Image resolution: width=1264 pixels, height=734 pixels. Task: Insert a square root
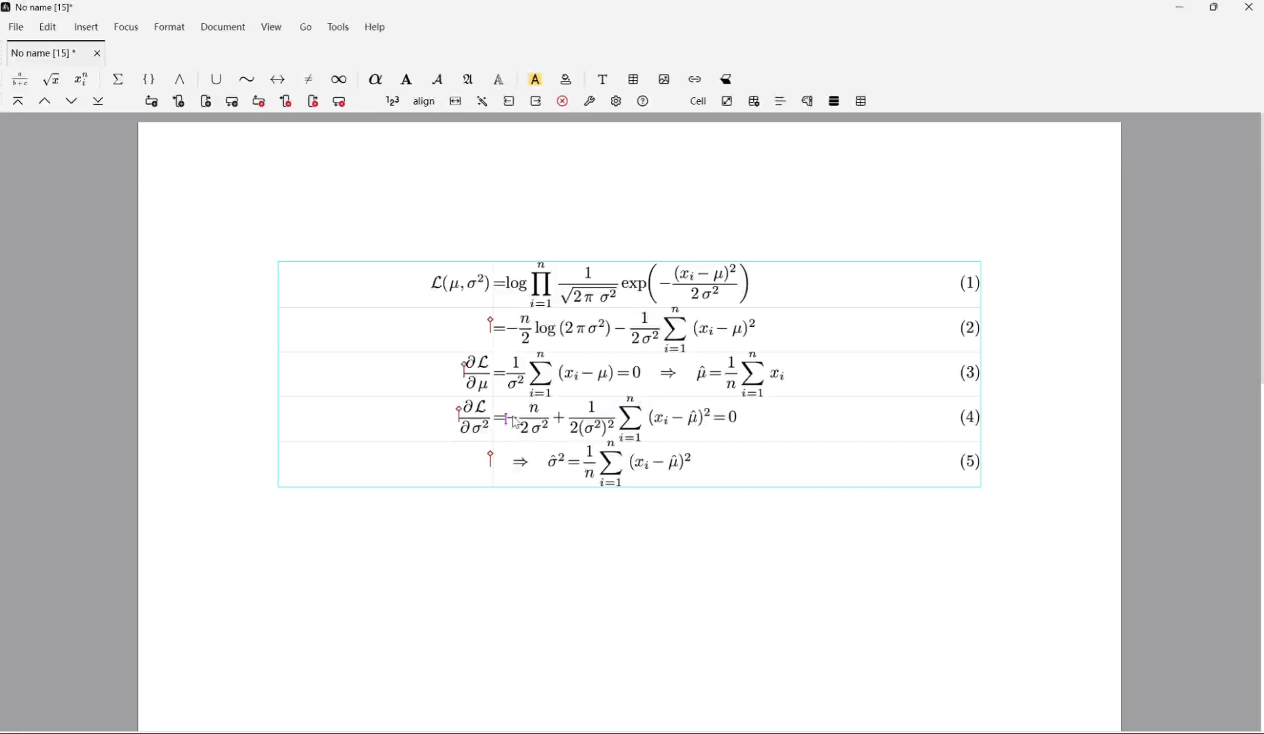52,80
